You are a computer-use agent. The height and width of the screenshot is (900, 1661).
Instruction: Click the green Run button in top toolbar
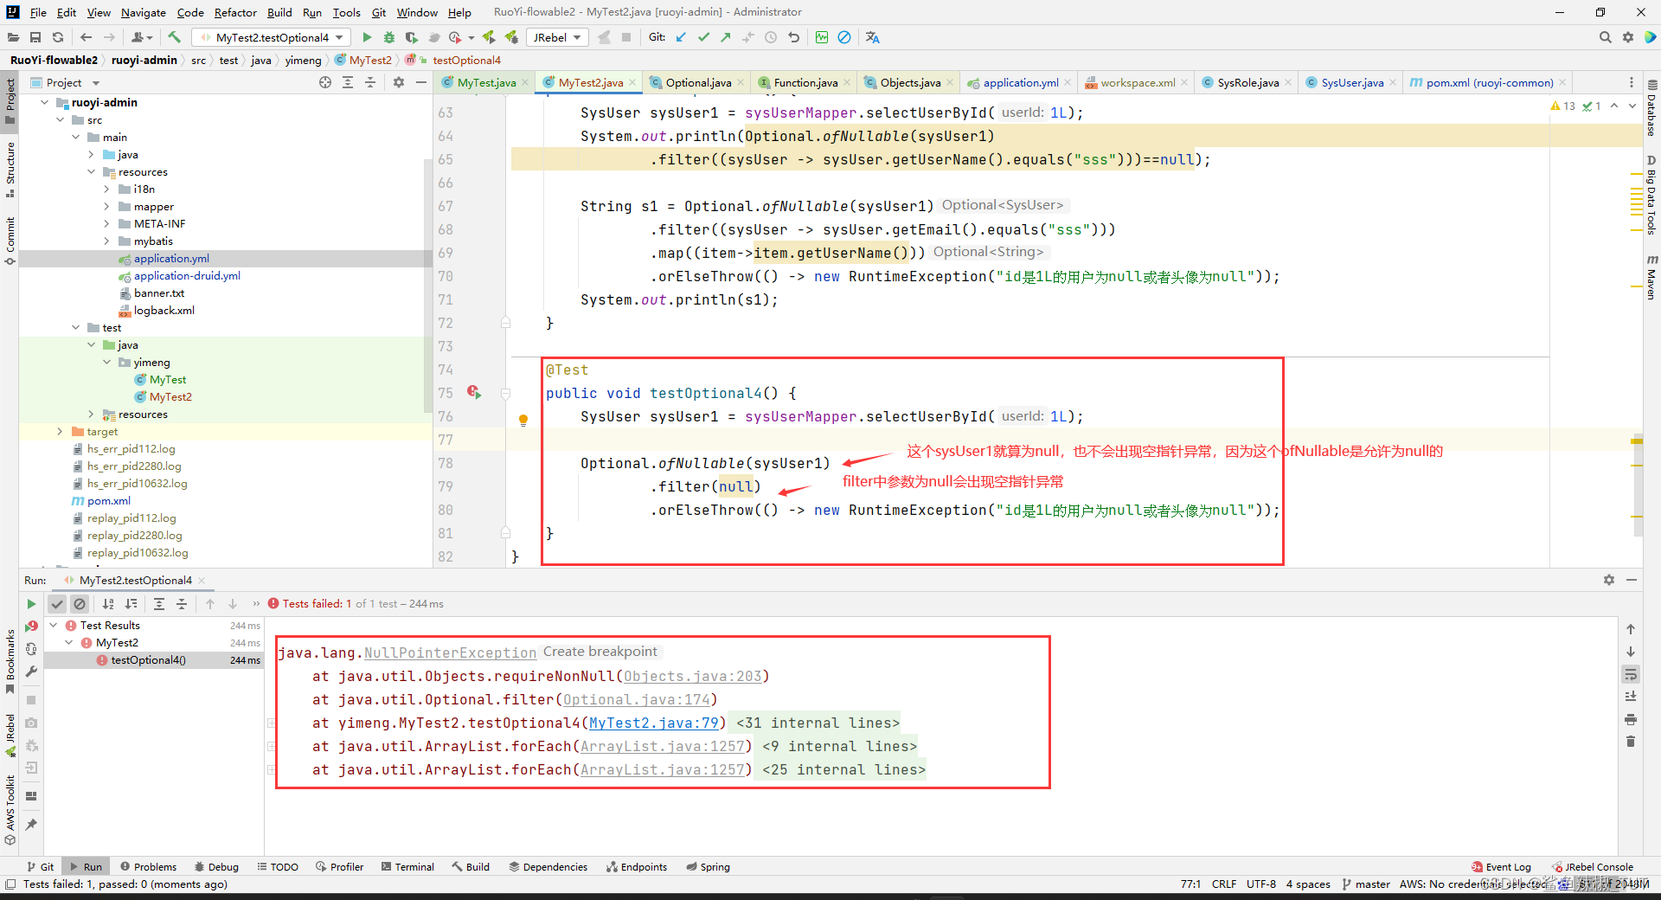click(x=367, y=37)
